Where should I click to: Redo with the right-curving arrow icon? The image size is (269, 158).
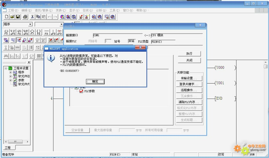tap(55, 17)
